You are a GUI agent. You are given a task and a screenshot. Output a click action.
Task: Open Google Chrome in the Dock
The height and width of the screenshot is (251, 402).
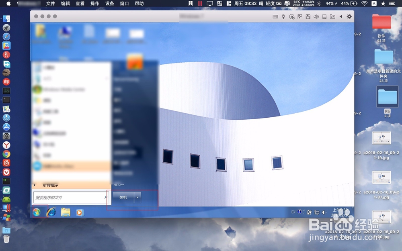6,154
